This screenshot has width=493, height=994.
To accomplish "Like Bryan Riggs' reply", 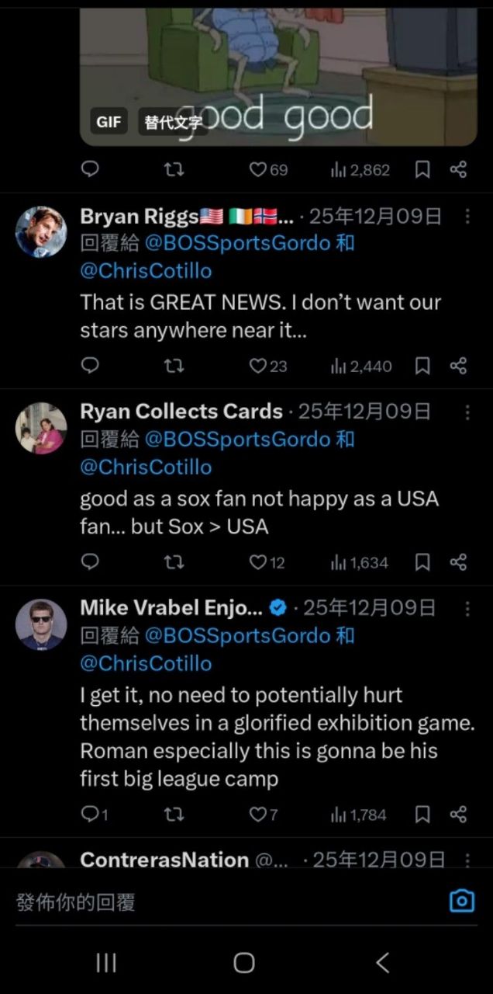I will click(x=258, y=366).
